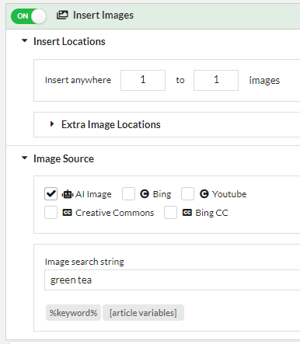Open the [article variables] button
This screenshot has height=344, width=300.
pyautogui.click(x=143, y=313)
